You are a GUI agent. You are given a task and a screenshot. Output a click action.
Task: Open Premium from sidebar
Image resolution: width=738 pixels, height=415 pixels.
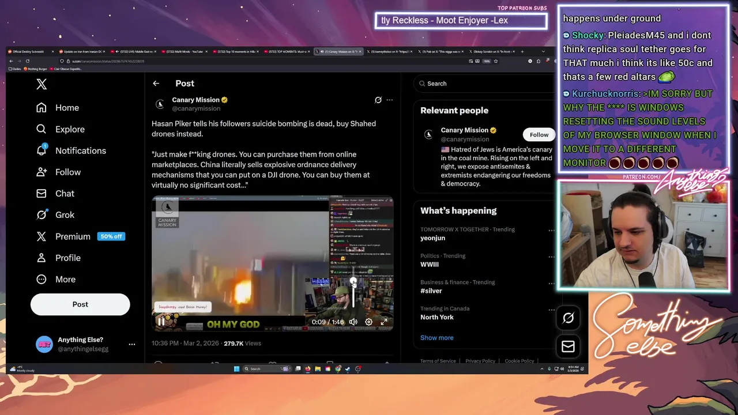pos(80,236)
